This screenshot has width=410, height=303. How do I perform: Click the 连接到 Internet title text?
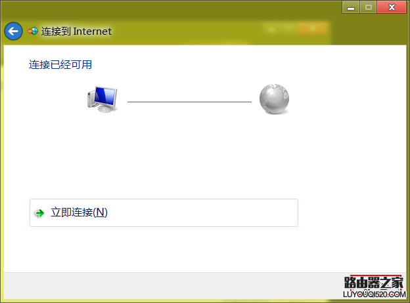(76, 31)
